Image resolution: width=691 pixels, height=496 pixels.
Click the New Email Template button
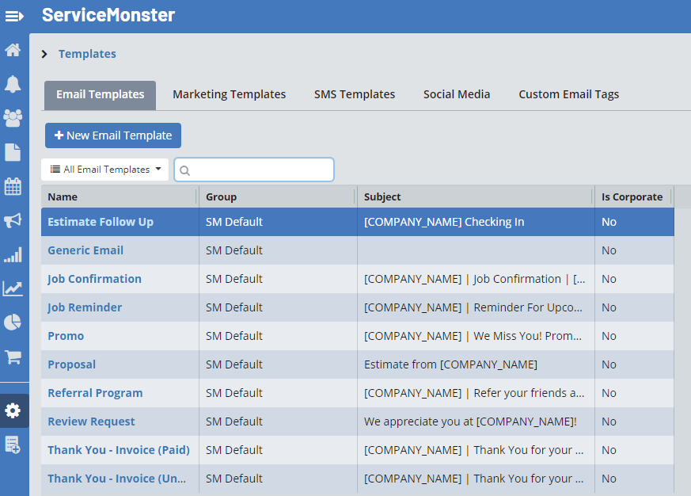coord(113,135)
